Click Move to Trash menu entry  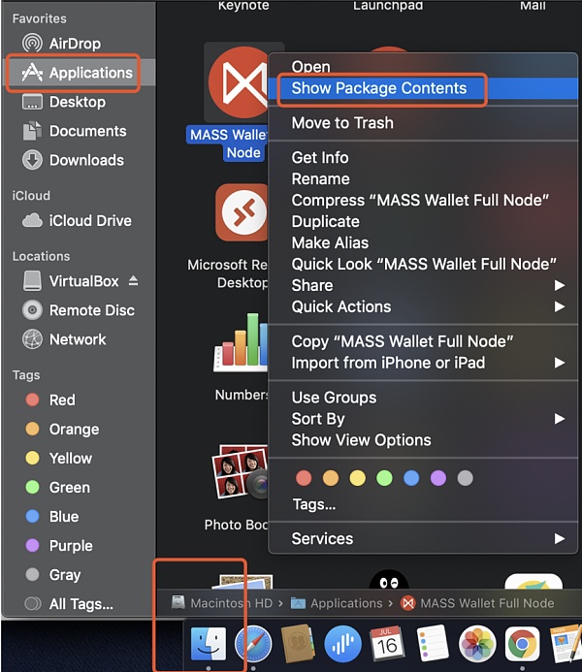342,123
